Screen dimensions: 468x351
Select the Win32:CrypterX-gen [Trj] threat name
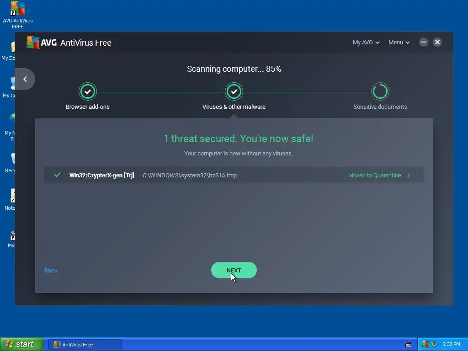101,175
